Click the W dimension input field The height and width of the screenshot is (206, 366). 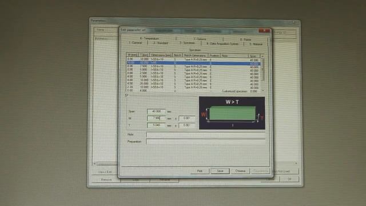point(156,118)
